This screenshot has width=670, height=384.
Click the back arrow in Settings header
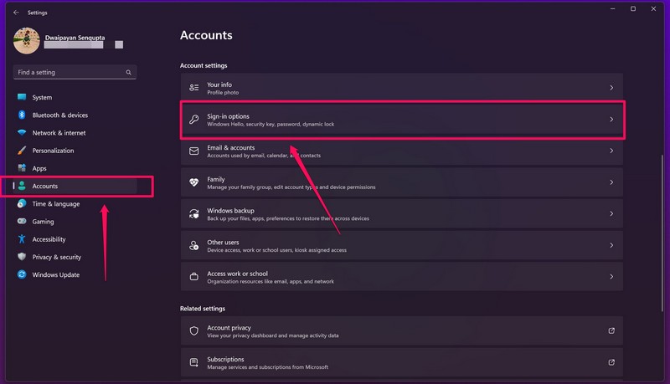coord(16,13)
